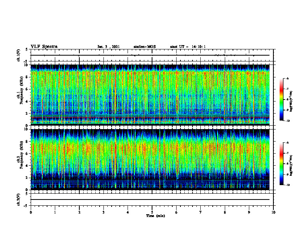Click the ch.2 spectrogram color scale bar
This screenshot has height=238, width=308.
(281, 164)
